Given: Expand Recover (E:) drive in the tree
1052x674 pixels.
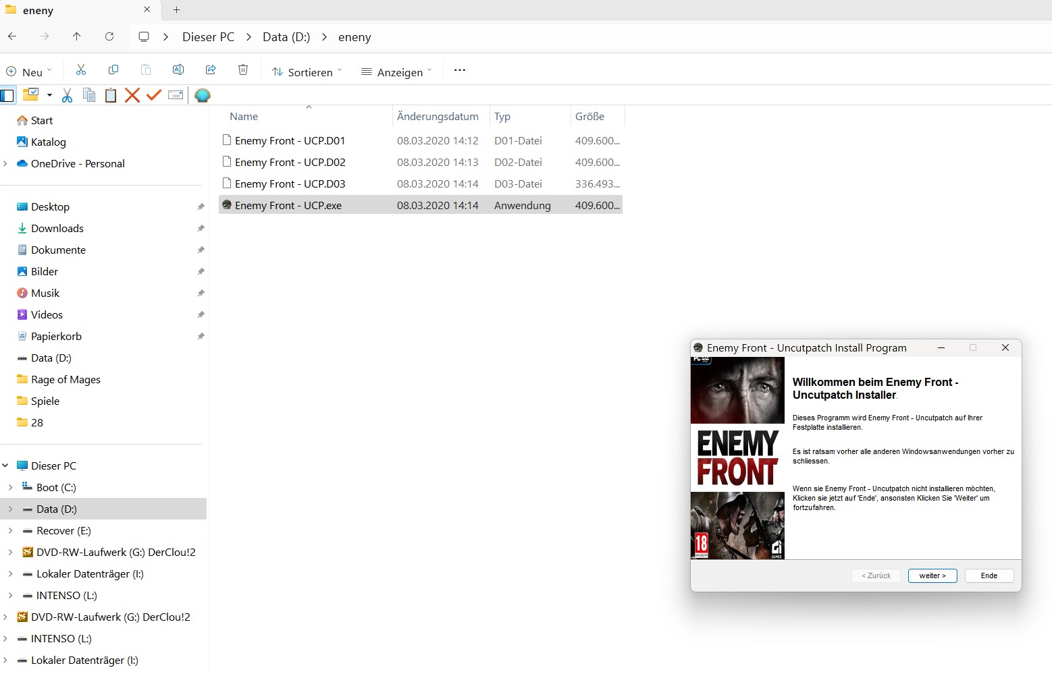Looking at the screenshot, I should pyautogui.click(x=10, y=530).
